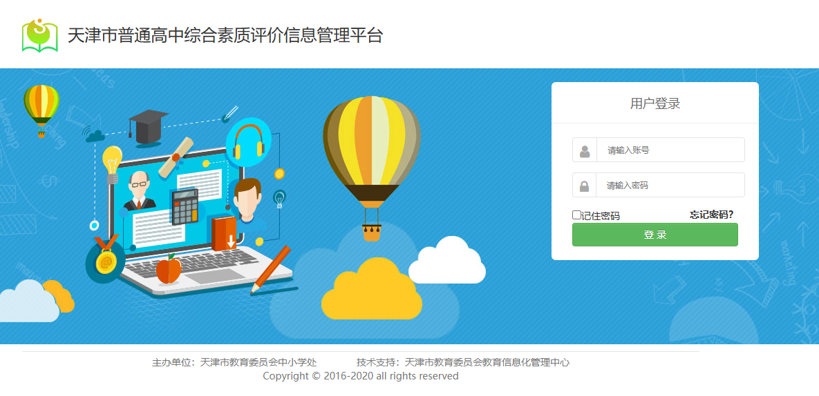Click the user avatar icon beside account field
The image size is (819, 396).
point(585,151)
